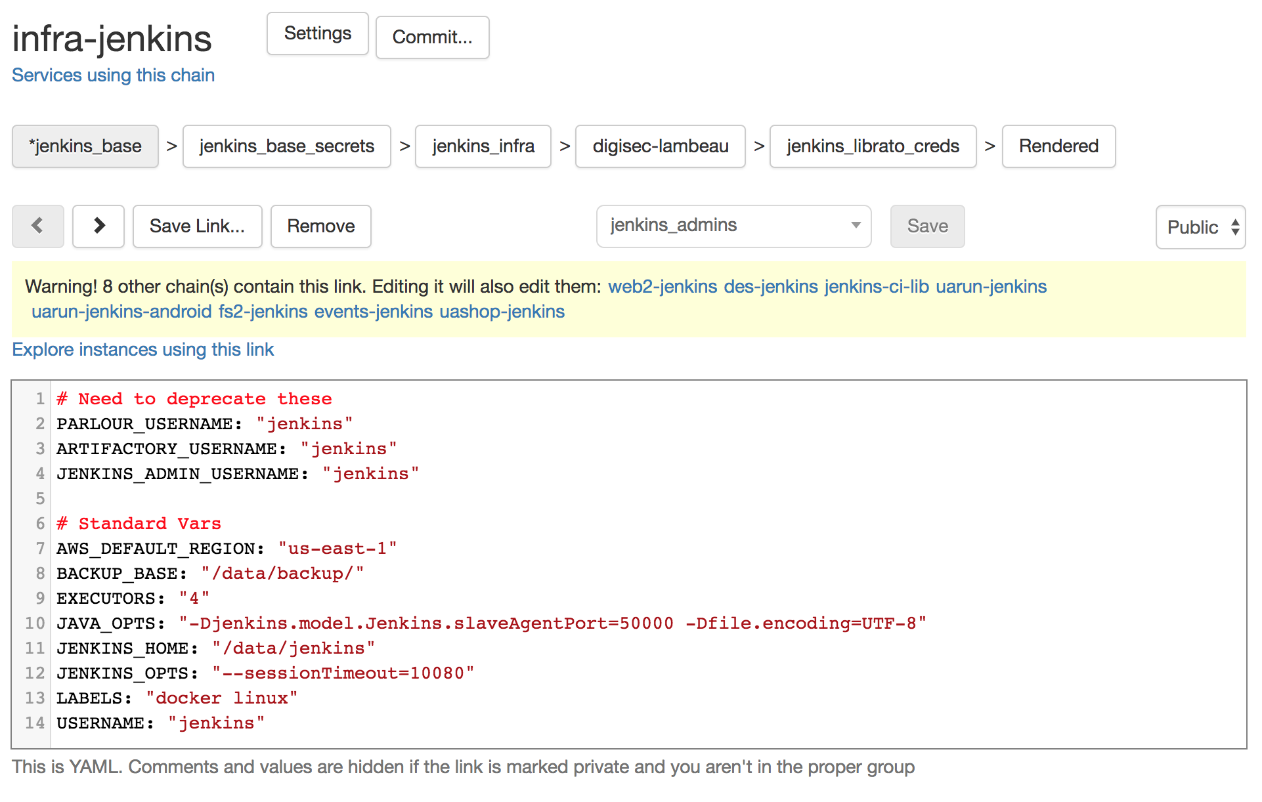
Task: Open Services using this chain link
Action: pyautogui.click(x=113, y=75)
